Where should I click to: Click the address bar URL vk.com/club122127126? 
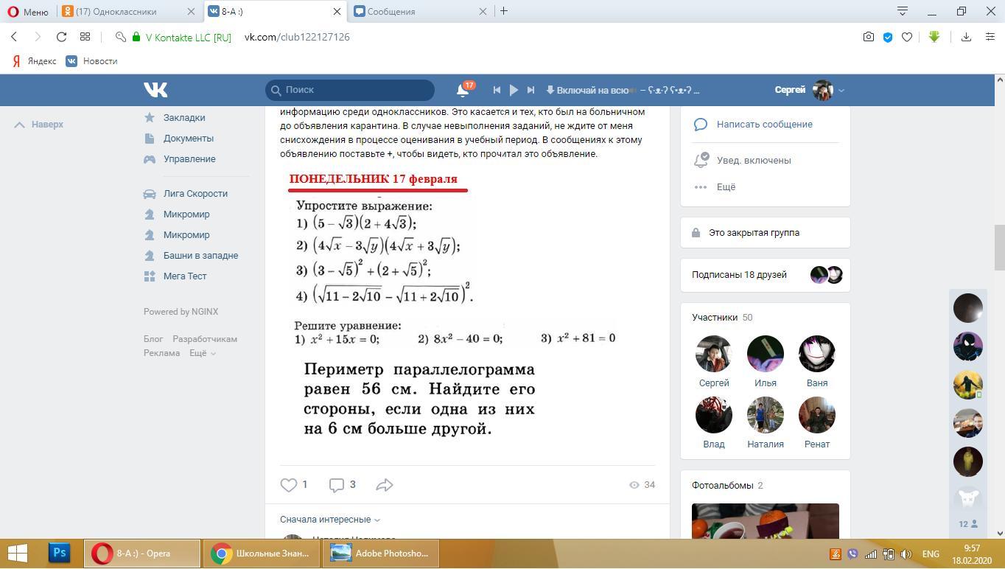pyautogui.click(x=297, y=37)
